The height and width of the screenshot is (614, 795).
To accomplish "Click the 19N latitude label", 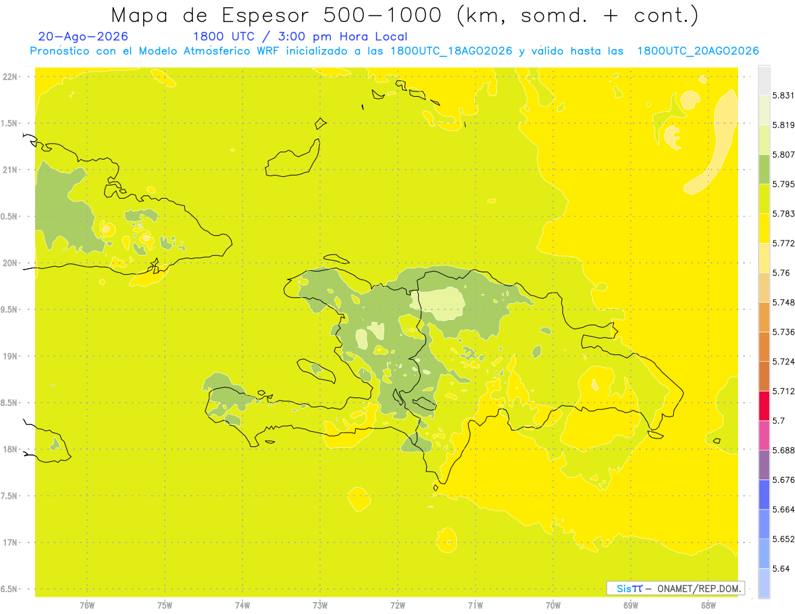I will [x=11, y=356].
